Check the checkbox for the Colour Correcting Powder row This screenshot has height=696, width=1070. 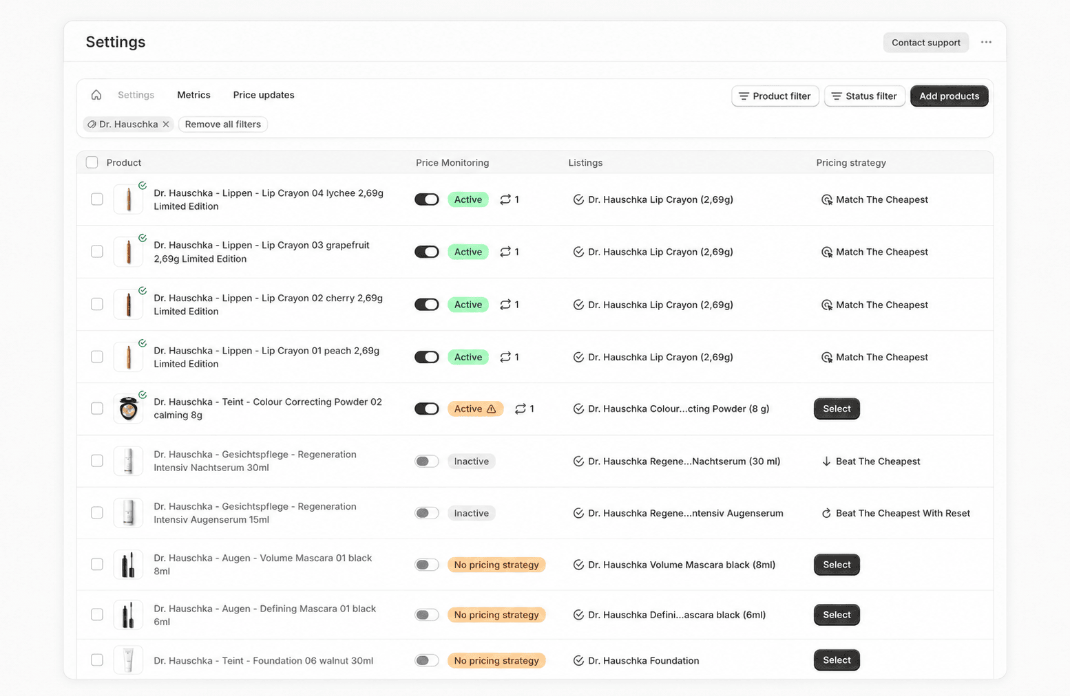[x=97, y=409]
